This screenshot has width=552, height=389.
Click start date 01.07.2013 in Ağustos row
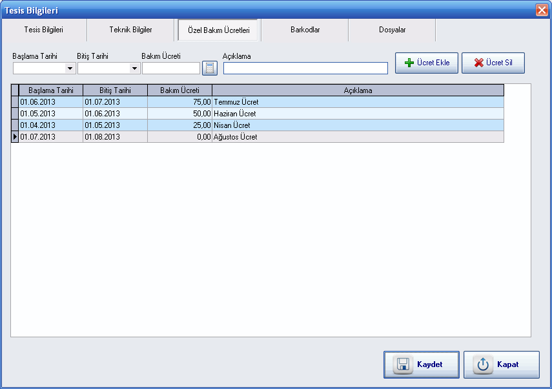[51, 137]
